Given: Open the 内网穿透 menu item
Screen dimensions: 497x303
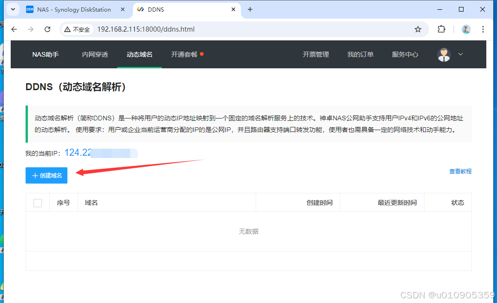Looking at the screenshot, I should pos(95,54).
